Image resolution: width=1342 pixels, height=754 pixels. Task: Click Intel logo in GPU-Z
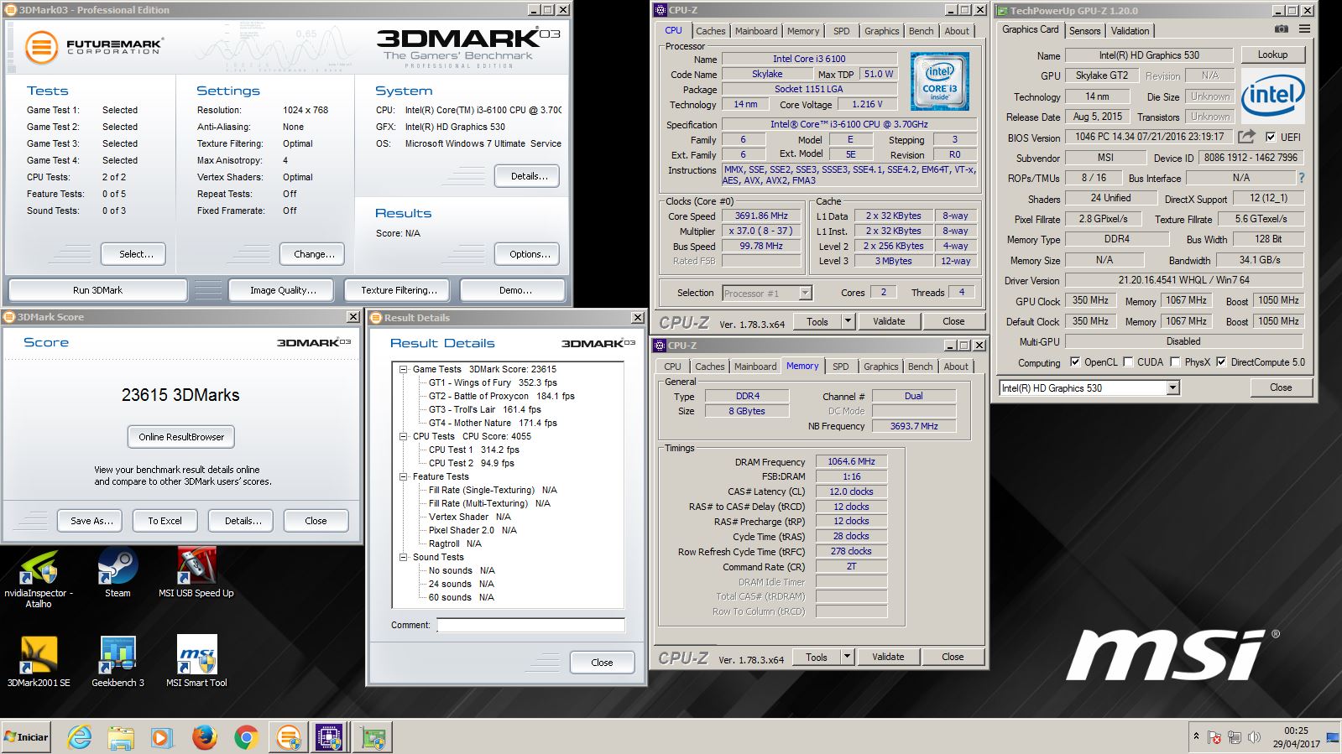1273,95
